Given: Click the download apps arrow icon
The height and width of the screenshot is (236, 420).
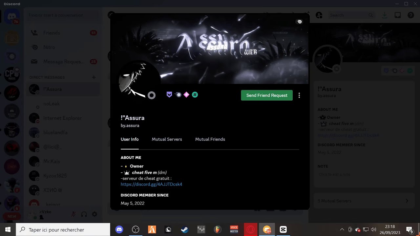Looking at the screenshot, I should pyautogui.click(x=385, y=15).
